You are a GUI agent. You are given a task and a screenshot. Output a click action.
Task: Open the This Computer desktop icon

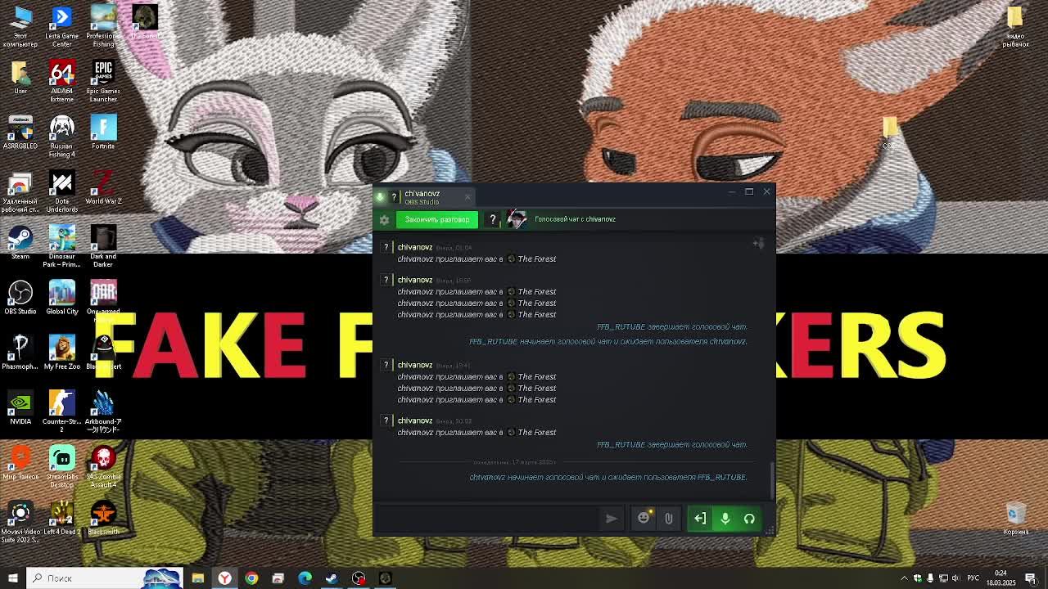point(20,27)
